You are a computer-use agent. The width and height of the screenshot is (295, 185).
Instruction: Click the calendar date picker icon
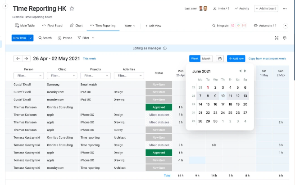(219, 59)
